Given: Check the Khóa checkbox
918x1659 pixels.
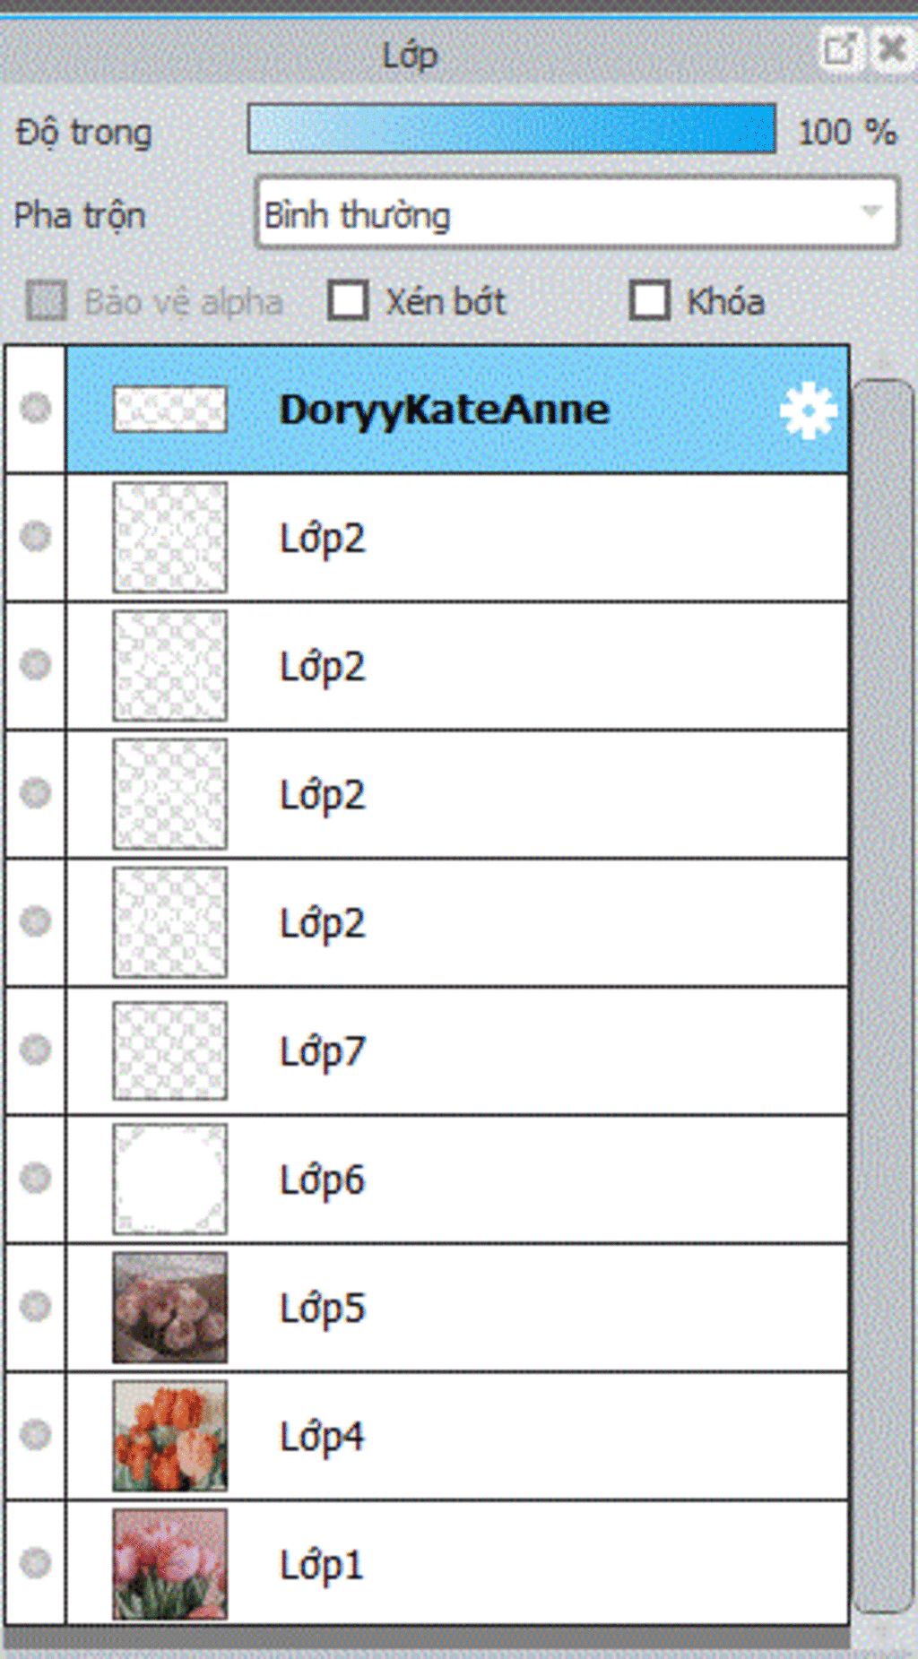Looking at the screenshot, I should pos(650,300).
